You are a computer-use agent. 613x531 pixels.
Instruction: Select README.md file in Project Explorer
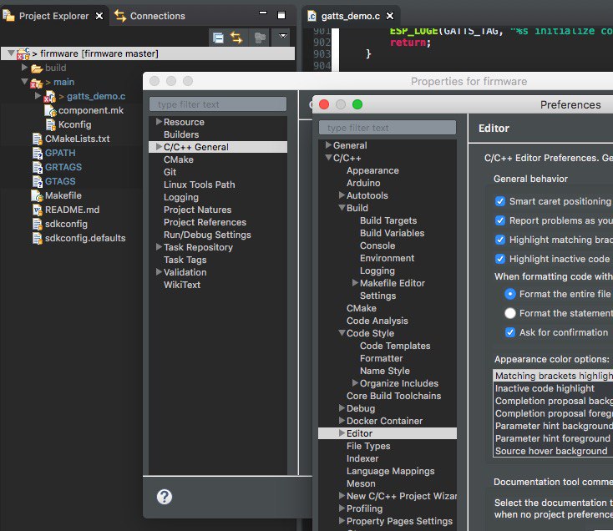coord(72,210)
